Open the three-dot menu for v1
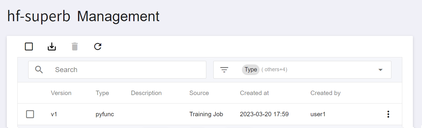Screen dimensions: 422x128 click(x=388, y=114)
